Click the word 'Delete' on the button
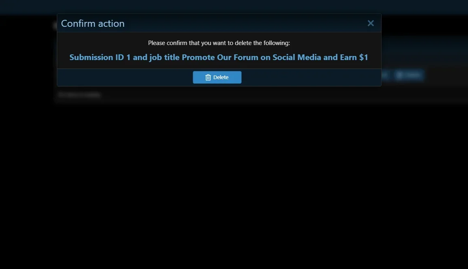468x269 pixels. (x=221, y=77)
